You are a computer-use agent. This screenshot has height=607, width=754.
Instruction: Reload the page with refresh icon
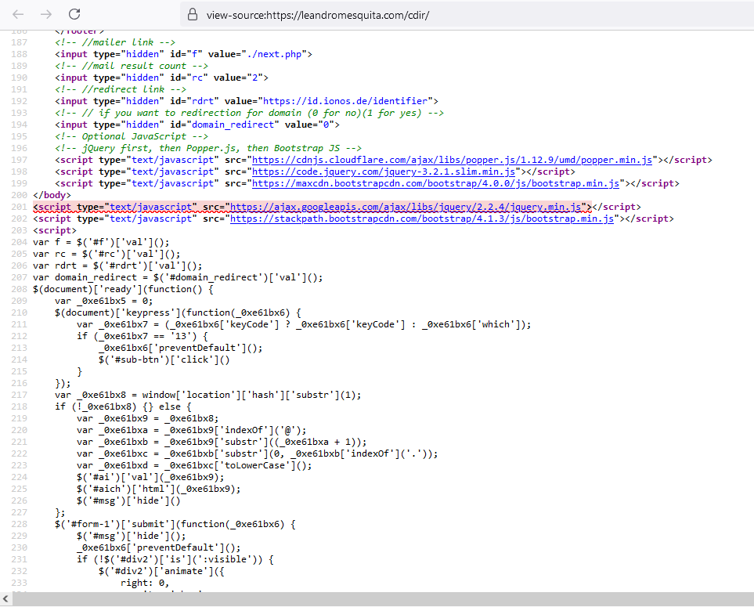pyautogui.click(x=74, y=14)
